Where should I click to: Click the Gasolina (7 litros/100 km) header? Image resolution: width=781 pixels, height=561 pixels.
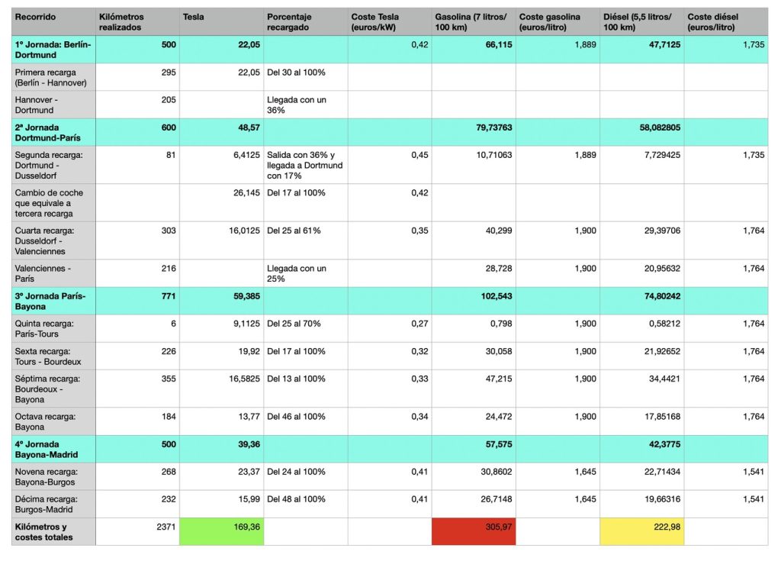tap(473, 21)
